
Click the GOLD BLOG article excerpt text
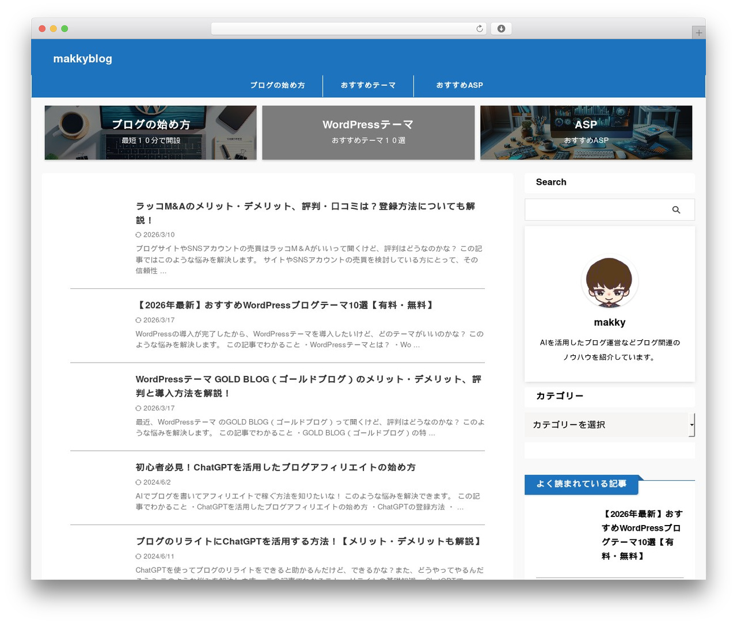(310, 427)
